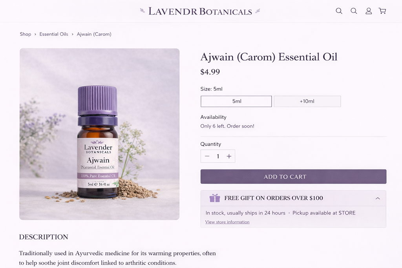Open View store information link
Image resolution: width=402 pixels, height=268 pixels.
point(227,222)
